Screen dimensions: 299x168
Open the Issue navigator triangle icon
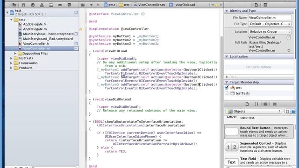[42, 5]
